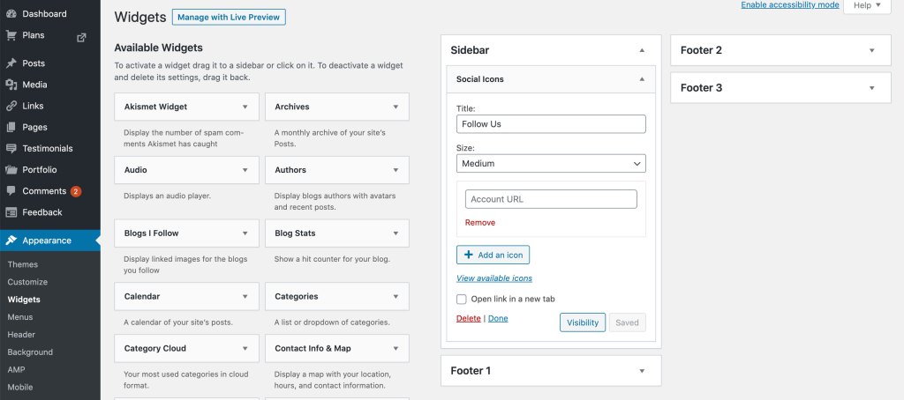Click the Feedback form icon
Image resolution: width=904 pixels, height=400 pixels.
click(x=11, y=212)
